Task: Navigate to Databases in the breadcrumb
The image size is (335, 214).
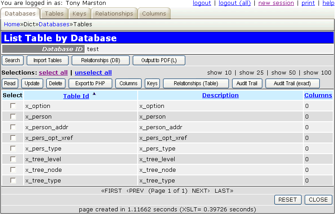Action: pyautogui.click(x=56, y=24)
